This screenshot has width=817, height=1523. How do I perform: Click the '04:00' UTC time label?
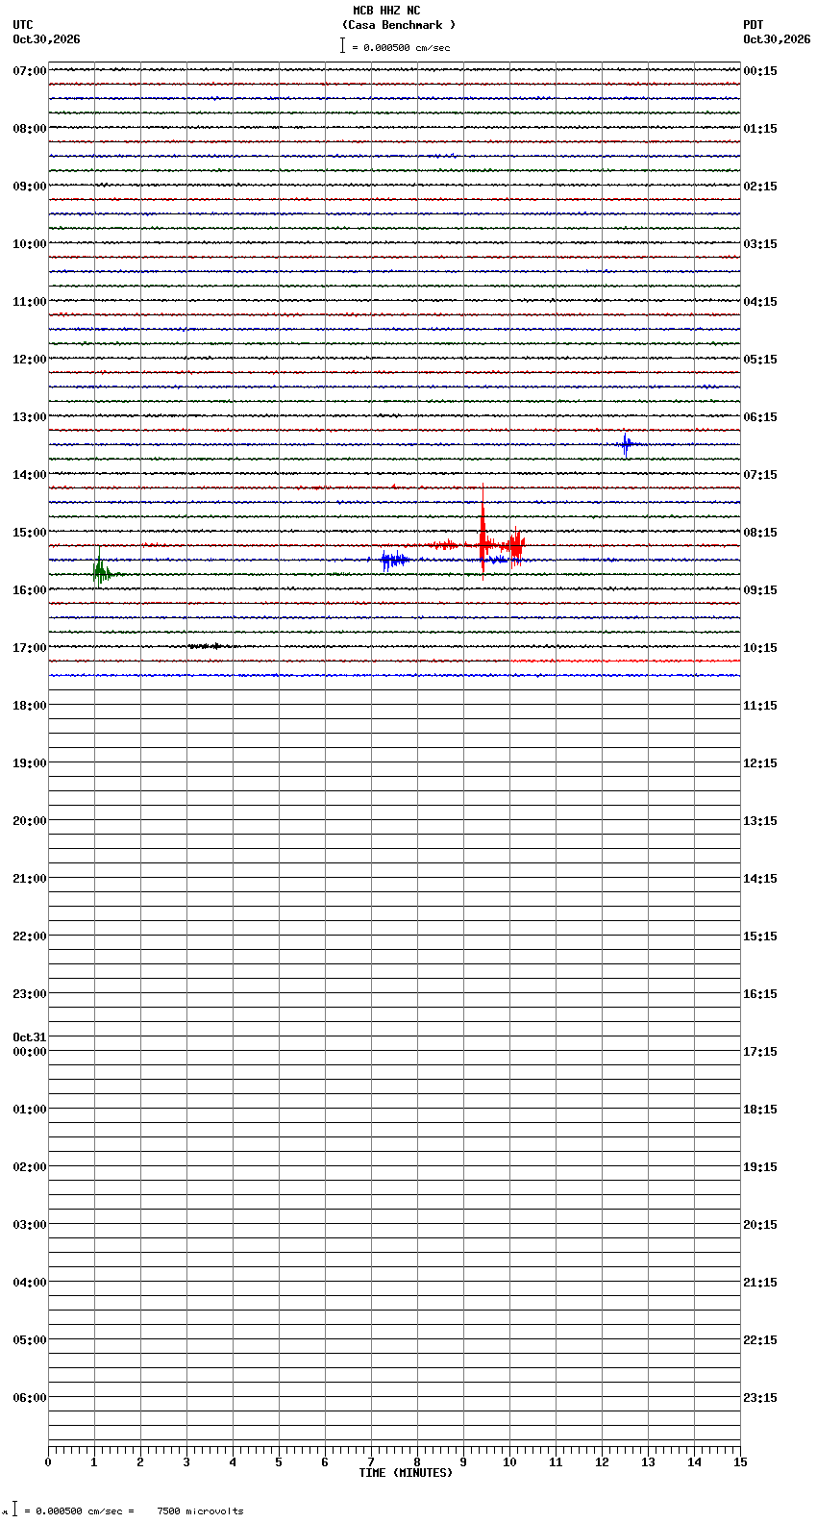pyautogui.click(x=30, y=1283)
